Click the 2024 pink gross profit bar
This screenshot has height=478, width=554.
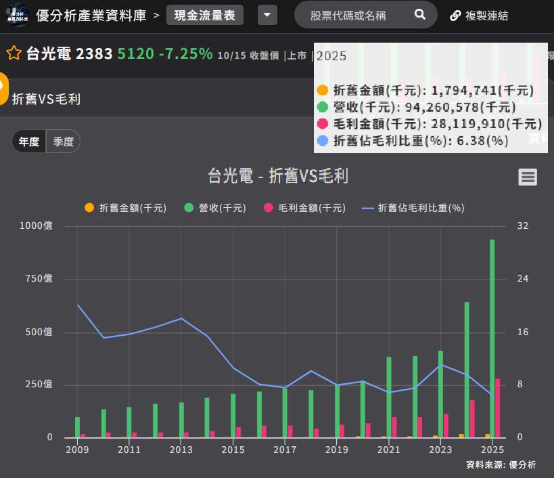click(472, 418)
